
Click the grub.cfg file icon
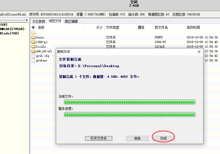click(33, 56)
